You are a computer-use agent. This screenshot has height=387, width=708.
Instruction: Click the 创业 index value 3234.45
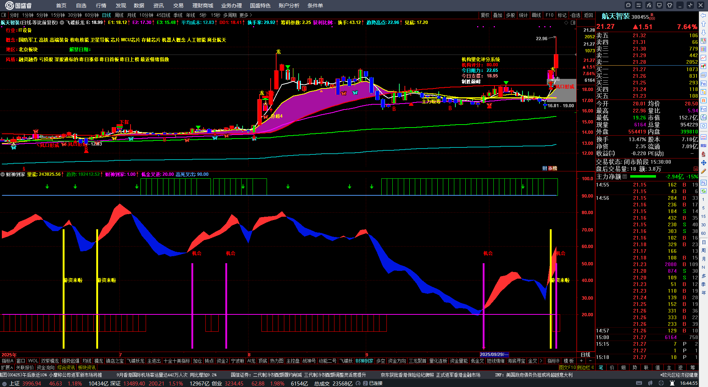click(234, 383)
